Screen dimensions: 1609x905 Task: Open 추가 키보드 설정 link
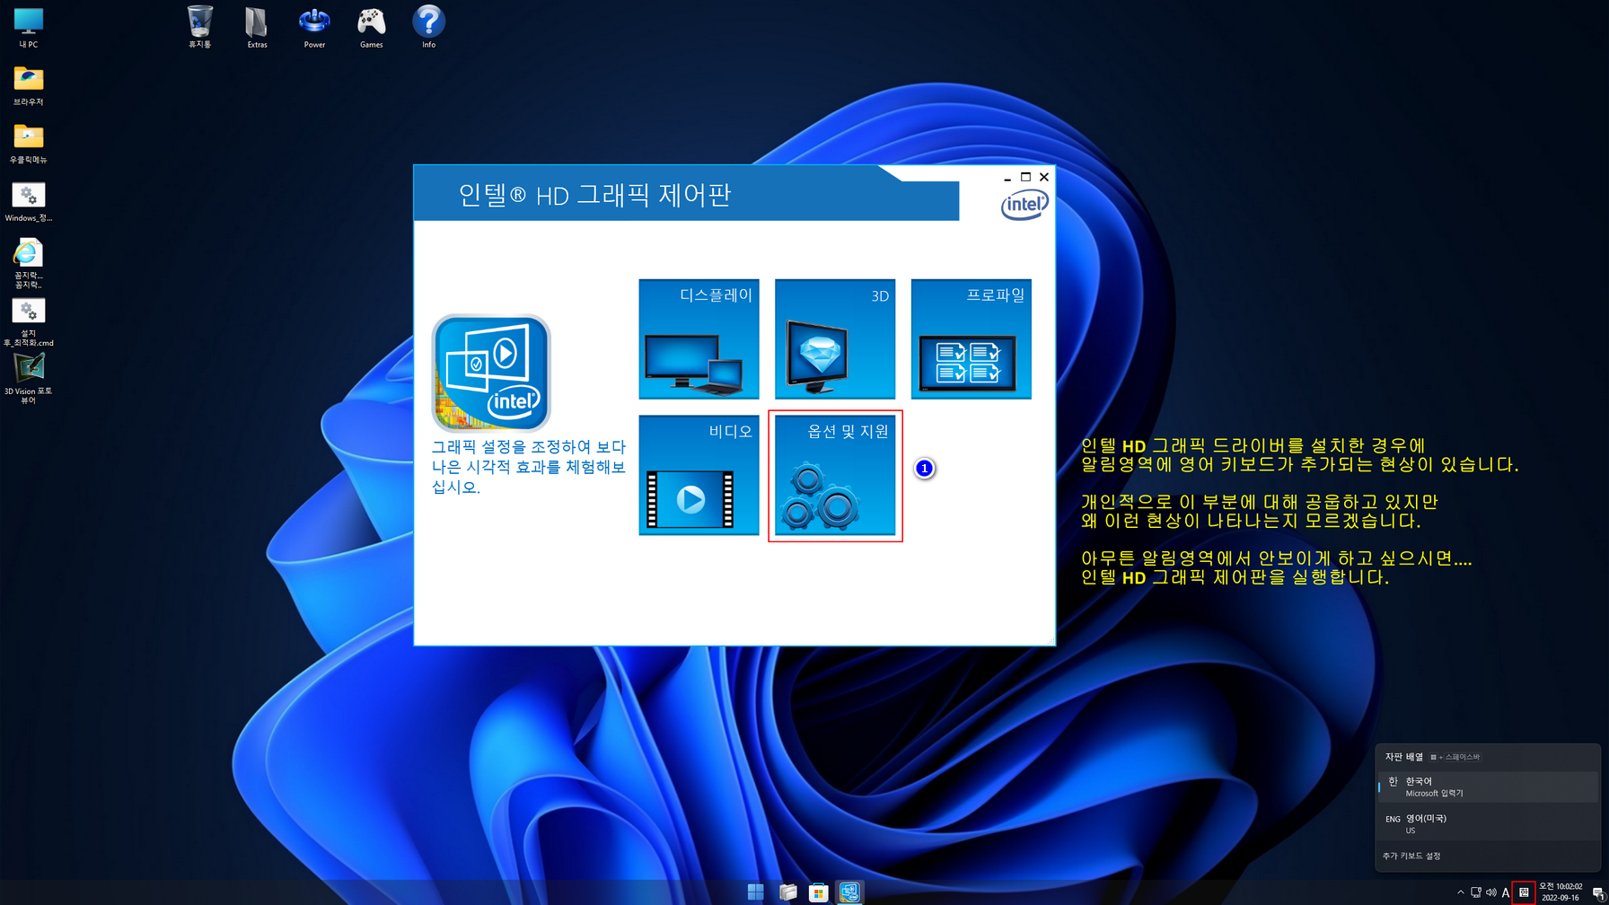1411,856
